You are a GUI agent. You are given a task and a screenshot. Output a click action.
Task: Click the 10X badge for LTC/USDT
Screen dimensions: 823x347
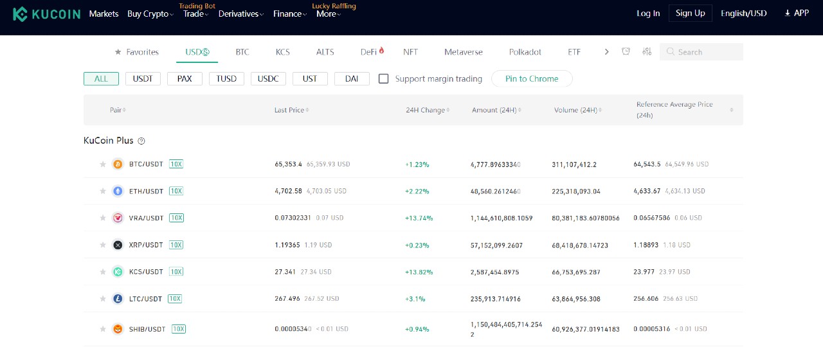(175, 299)
